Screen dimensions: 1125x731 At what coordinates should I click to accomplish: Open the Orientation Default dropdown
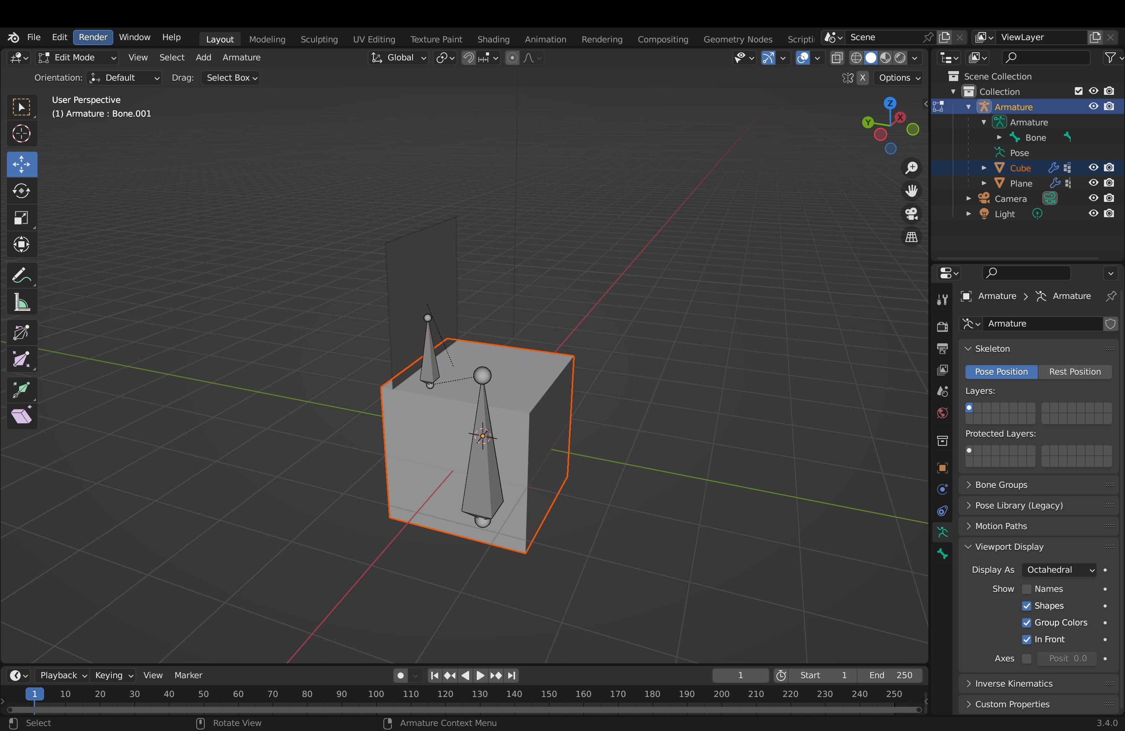point(124,78)
